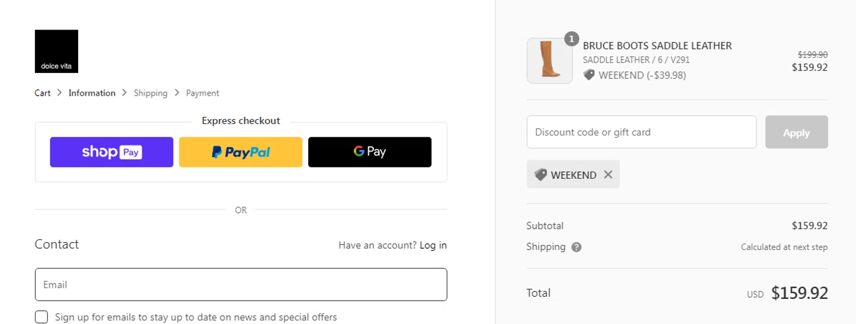Click the shipping help question mark icon
Image resolution: width=856 pixels, height=324 pixels.
tap(576, 247)
